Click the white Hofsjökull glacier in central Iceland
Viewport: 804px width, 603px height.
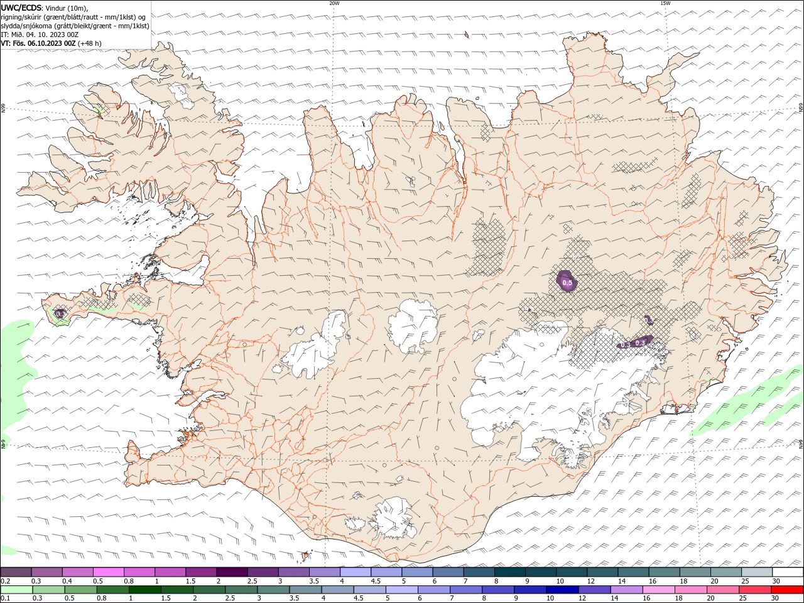(413, 325)
